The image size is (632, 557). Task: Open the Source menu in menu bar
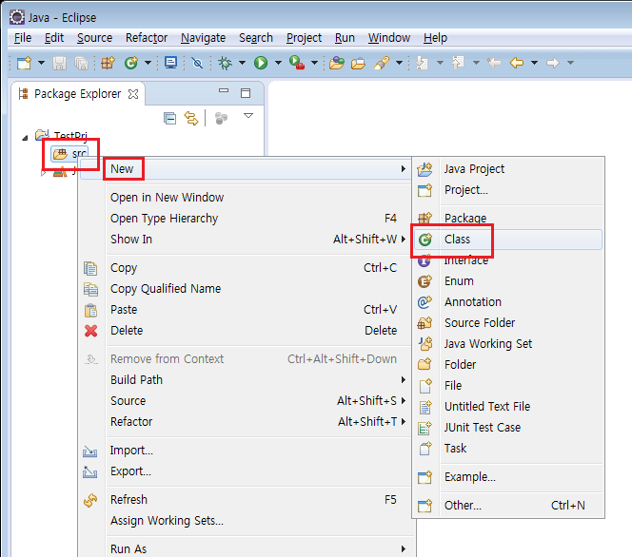(x=95, y=38)
